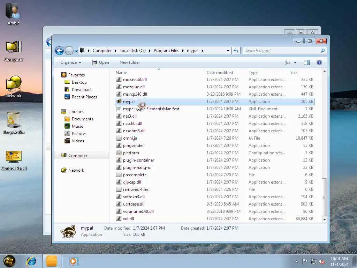Select Computer in the navigation pane
The image size is (357, 268).
pyautogui.click(x=82, y=155)
